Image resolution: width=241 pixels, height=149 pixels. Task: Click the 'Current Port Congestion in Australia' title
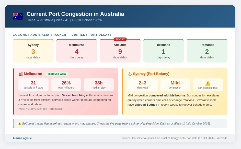[x=75, y=14]
